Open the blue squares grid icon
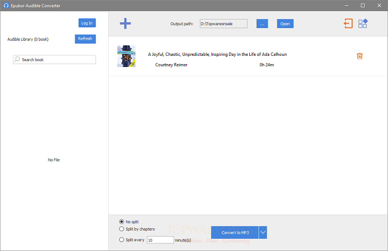 click(x=363, y=23)
